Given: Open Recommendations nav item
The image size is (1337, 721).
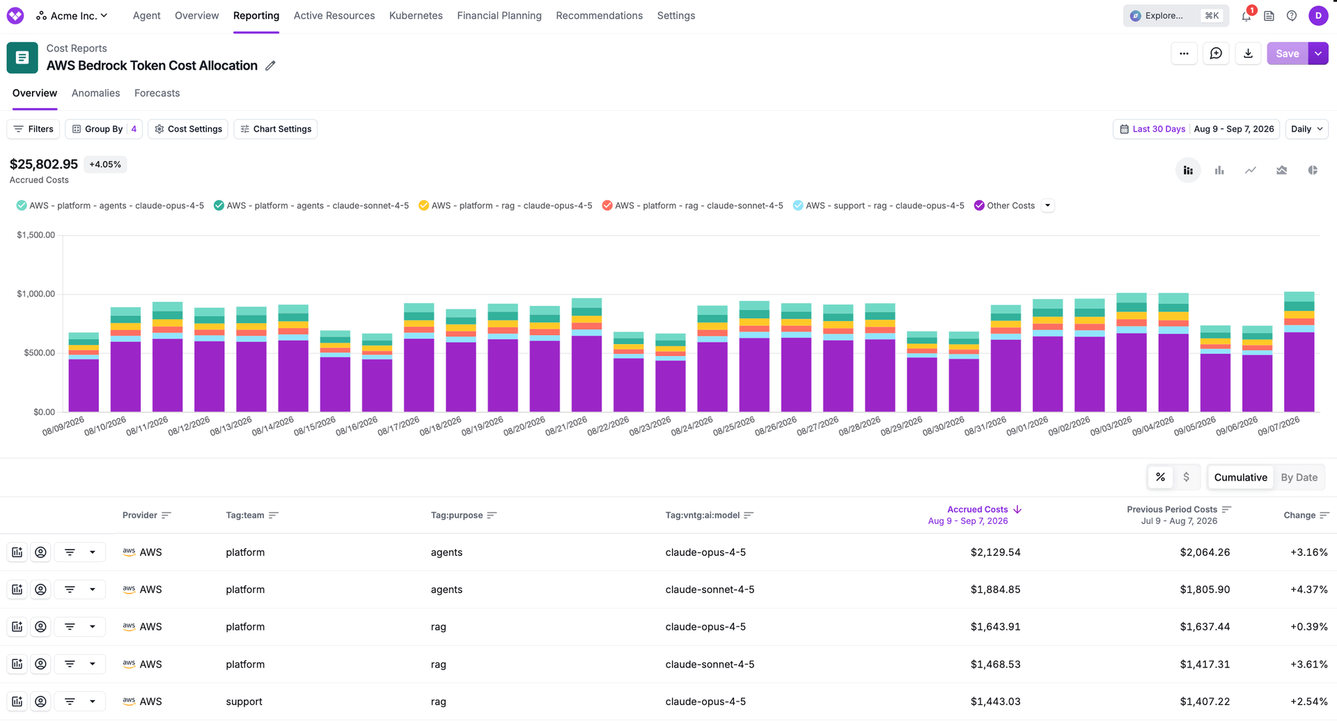Looking at the screenshot, I should [599, 15].
